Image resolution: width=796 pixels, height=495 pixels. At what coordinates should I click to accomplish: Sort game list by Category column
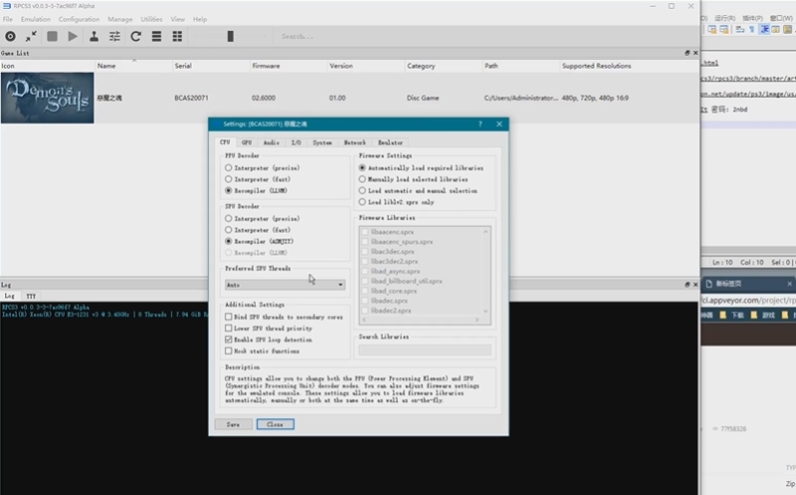(443, 66)
